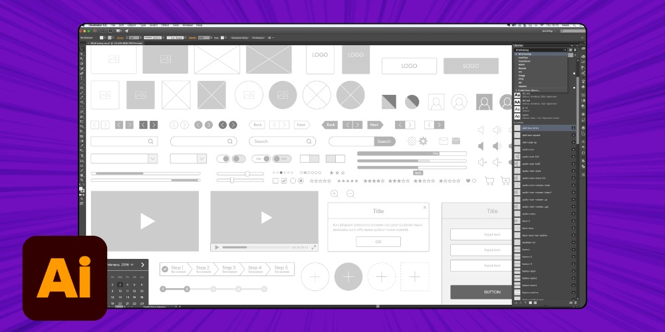665x332 pixels.
Task: Click the solid gray circle plus icon
Action: click(348, 276)
